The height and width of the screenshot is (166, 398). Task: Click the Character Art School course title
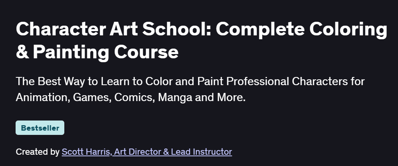pyautogui.click(x=202, y=40)
